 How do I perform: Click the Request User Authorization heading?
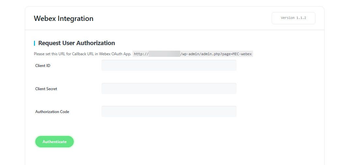coord(76,43)
